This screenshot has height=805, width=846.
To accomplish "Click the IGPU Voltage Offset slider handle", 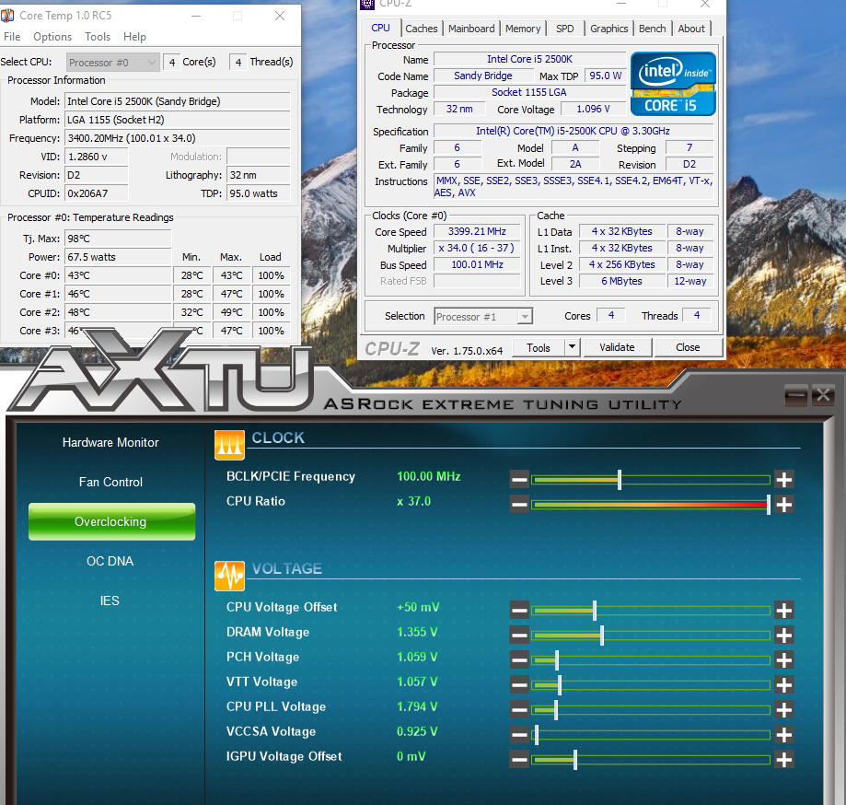I will coord(575,760).
